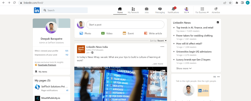Image resolution: width=251 pixels, height=101 pixels.
Task: Bookmark the page with star icon
Action: click(x=230, y=3)
